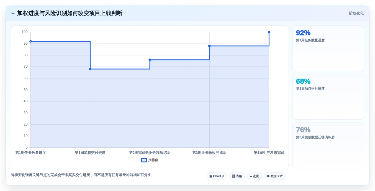
Task: Click the 第2周完成数据迁移演练后 data point at 76
Action: 150,60
